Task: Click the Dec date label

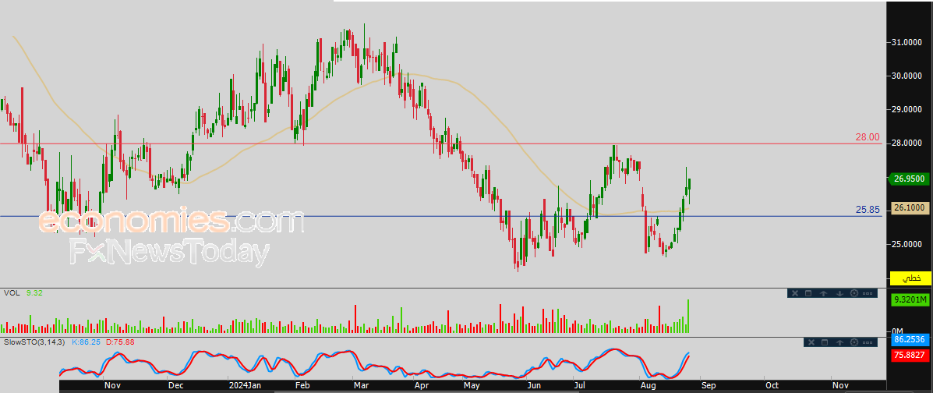Action: [x=175, y=385]
